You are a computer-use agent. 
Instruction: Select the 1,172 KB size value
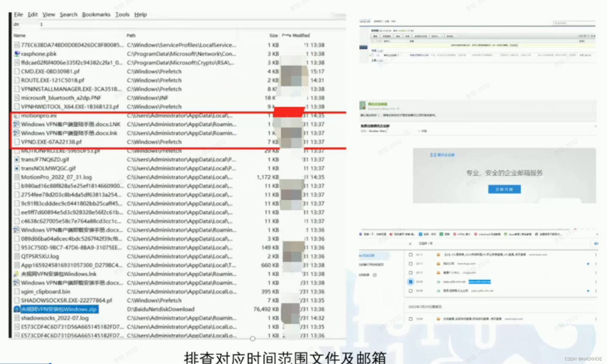pos(268,177)
